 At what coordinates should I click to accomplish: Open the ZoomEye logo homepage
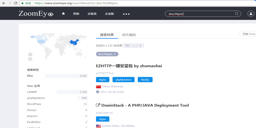pos(36,14)
